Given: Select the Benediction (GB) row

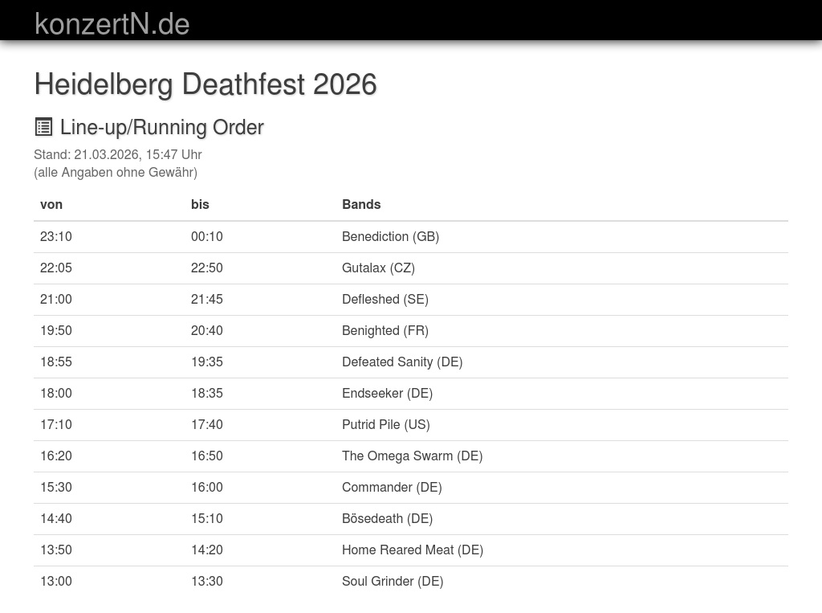Looking at the screenshot, I should [x=390, y=236].
